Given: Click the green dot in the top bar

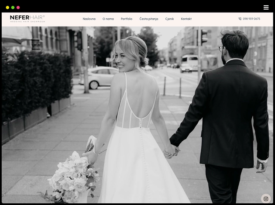Looking at the screenshot, I should pos(13,7).
